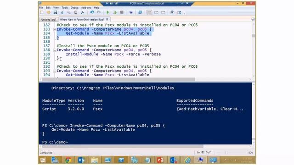Open the Debug menu

coord(74,8)
